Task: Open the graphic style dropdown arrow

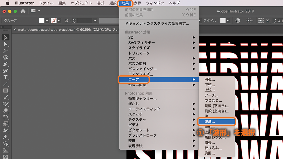Action: pos(228,21)
